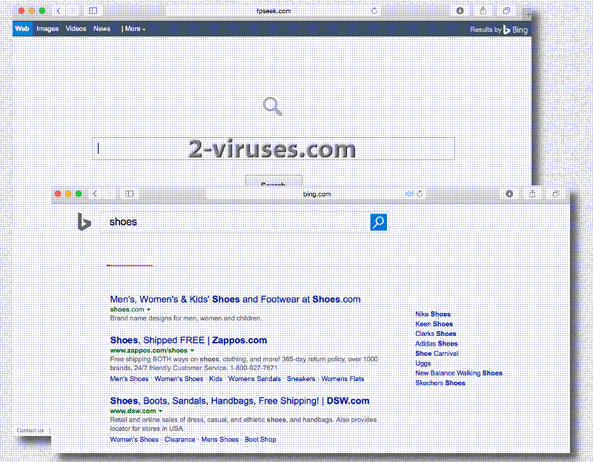Screen dimensions: 593x462
Task: Open the Boot Shop sublink
Action: pyautogui.click(x=261, y=439)
